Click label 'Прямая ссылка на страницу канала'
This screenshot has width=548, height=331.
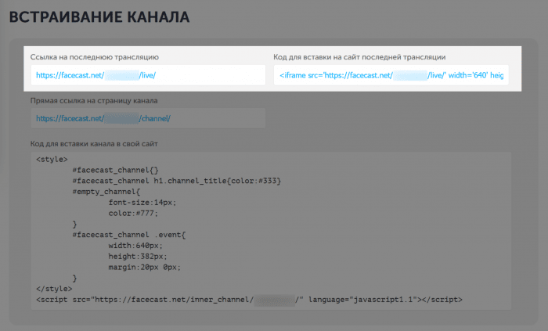(94, 101)
